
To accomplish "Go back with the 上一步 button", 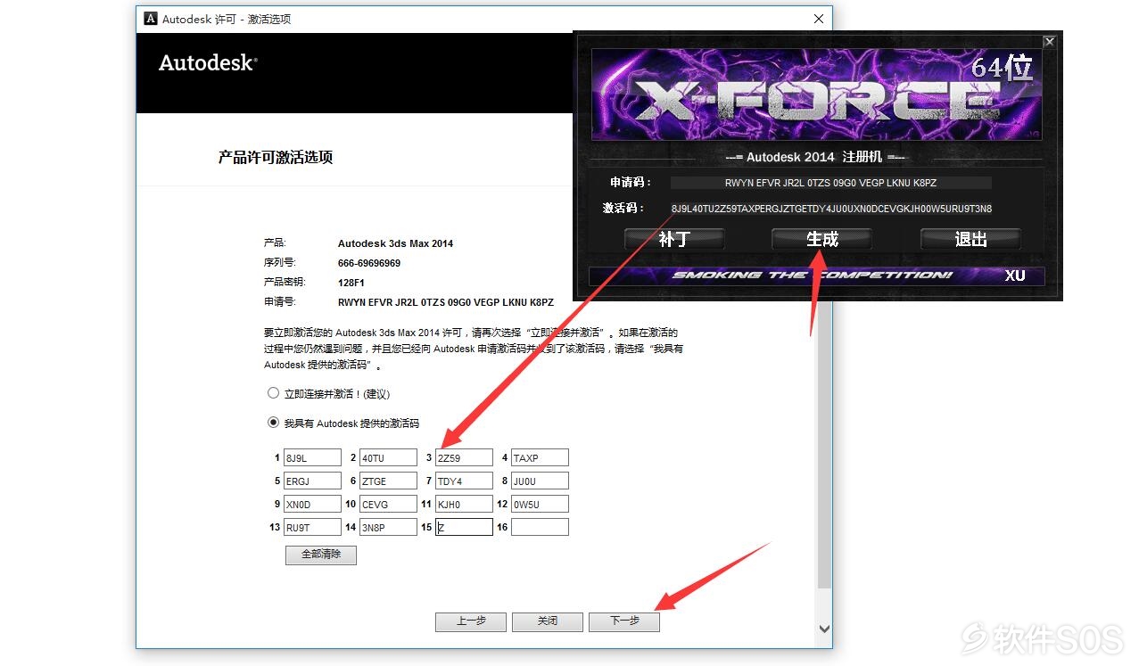I will coord(471,621).
